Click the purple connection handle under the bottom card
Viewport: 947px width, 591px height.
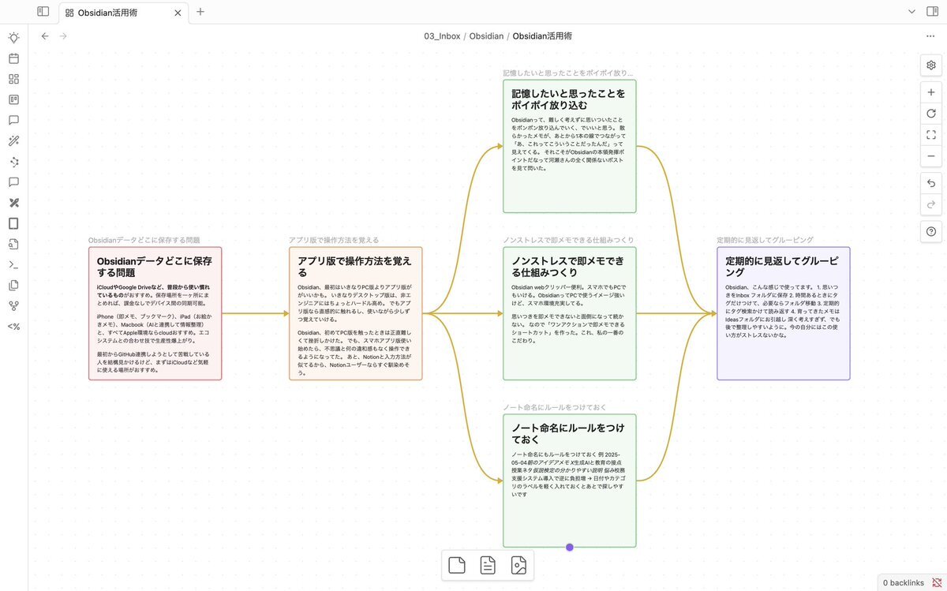click(x=570, y=547)
